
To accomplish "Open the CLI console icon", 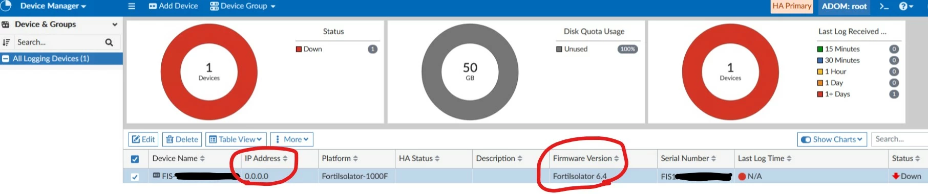I will 884,6.
